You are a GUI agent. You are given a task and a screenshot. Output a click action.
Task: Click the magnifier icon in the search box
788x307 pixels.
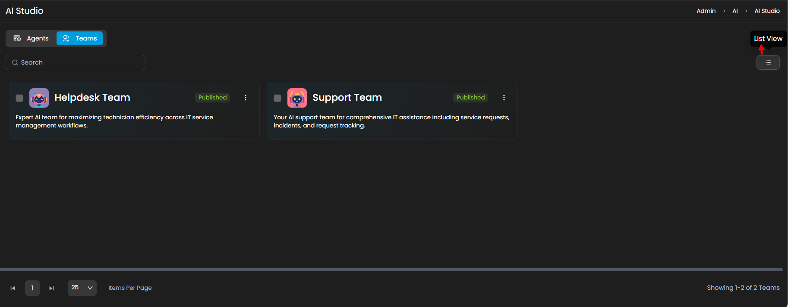pos(15,62)
